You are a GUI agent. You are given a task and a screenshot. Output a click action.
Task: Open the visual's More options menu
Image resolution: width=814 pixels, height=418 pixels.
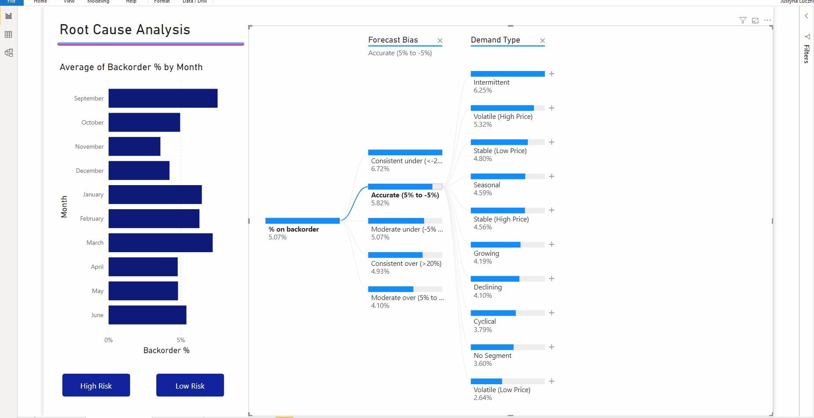click(767, 20)
